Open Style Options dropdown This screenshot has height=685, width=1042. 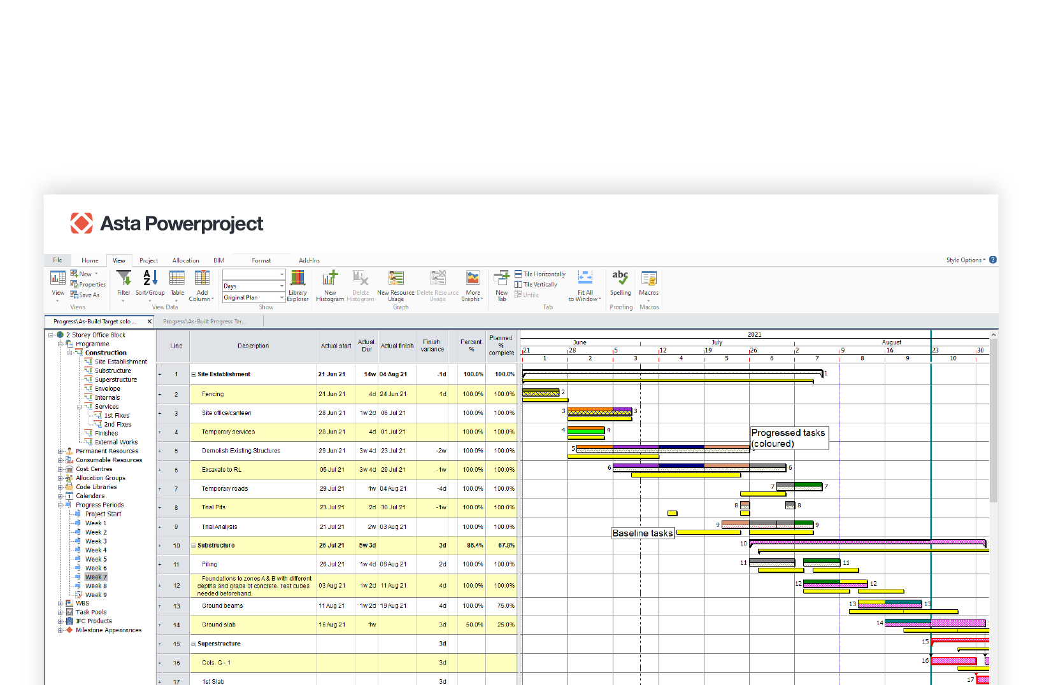(966, 260)
